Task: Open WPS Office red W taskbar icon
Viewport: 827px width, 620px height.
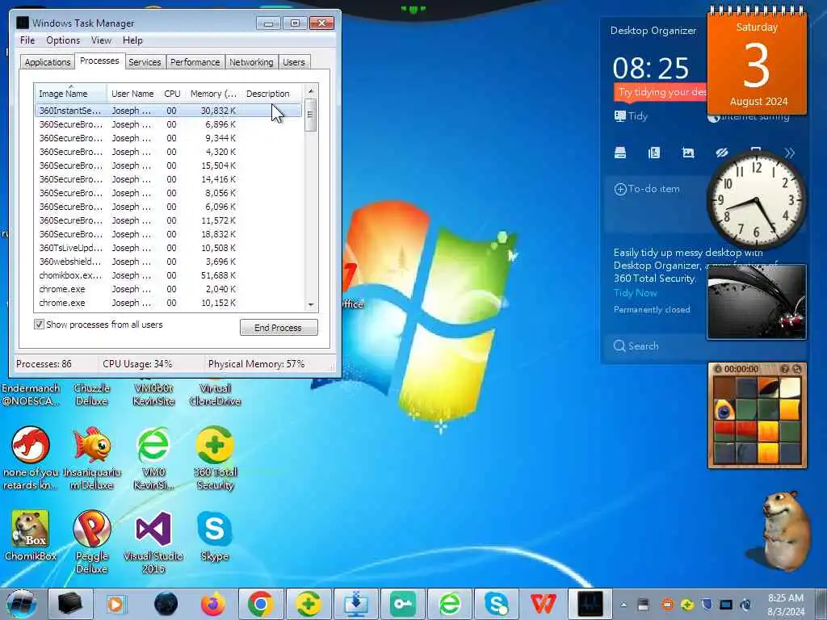Action: [x=544, y=604]
